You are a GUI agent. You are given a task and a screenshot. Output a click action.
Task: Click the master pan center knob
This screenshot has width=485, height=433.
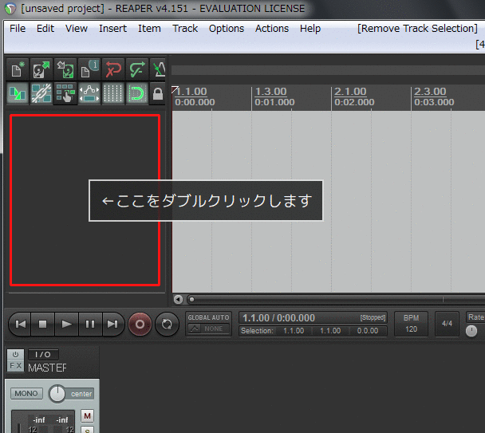click(x=58, y=393)
